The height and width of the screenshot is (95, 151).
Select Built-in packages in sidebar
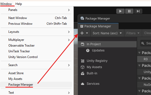coord(107,73)
